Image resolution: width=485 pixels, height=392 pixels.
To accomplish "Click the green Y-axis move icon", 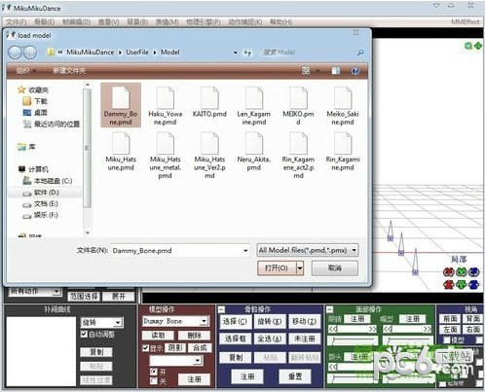I will pyautogui.click(x=461, y=285).
